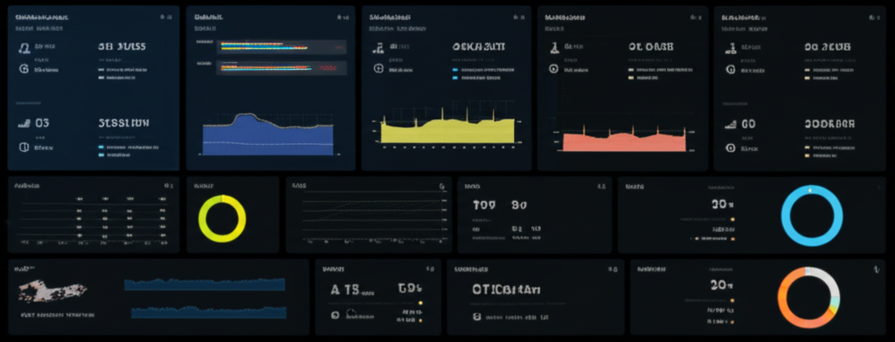Click the circular icon in the yellow chart panel
895x342 pixels.
click(378, 68)
